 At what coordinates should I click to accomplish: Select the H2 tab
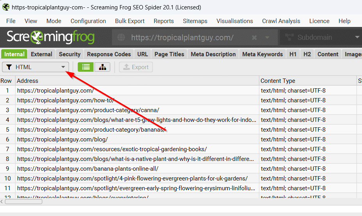pyautogui.click(x=307, y=54)
